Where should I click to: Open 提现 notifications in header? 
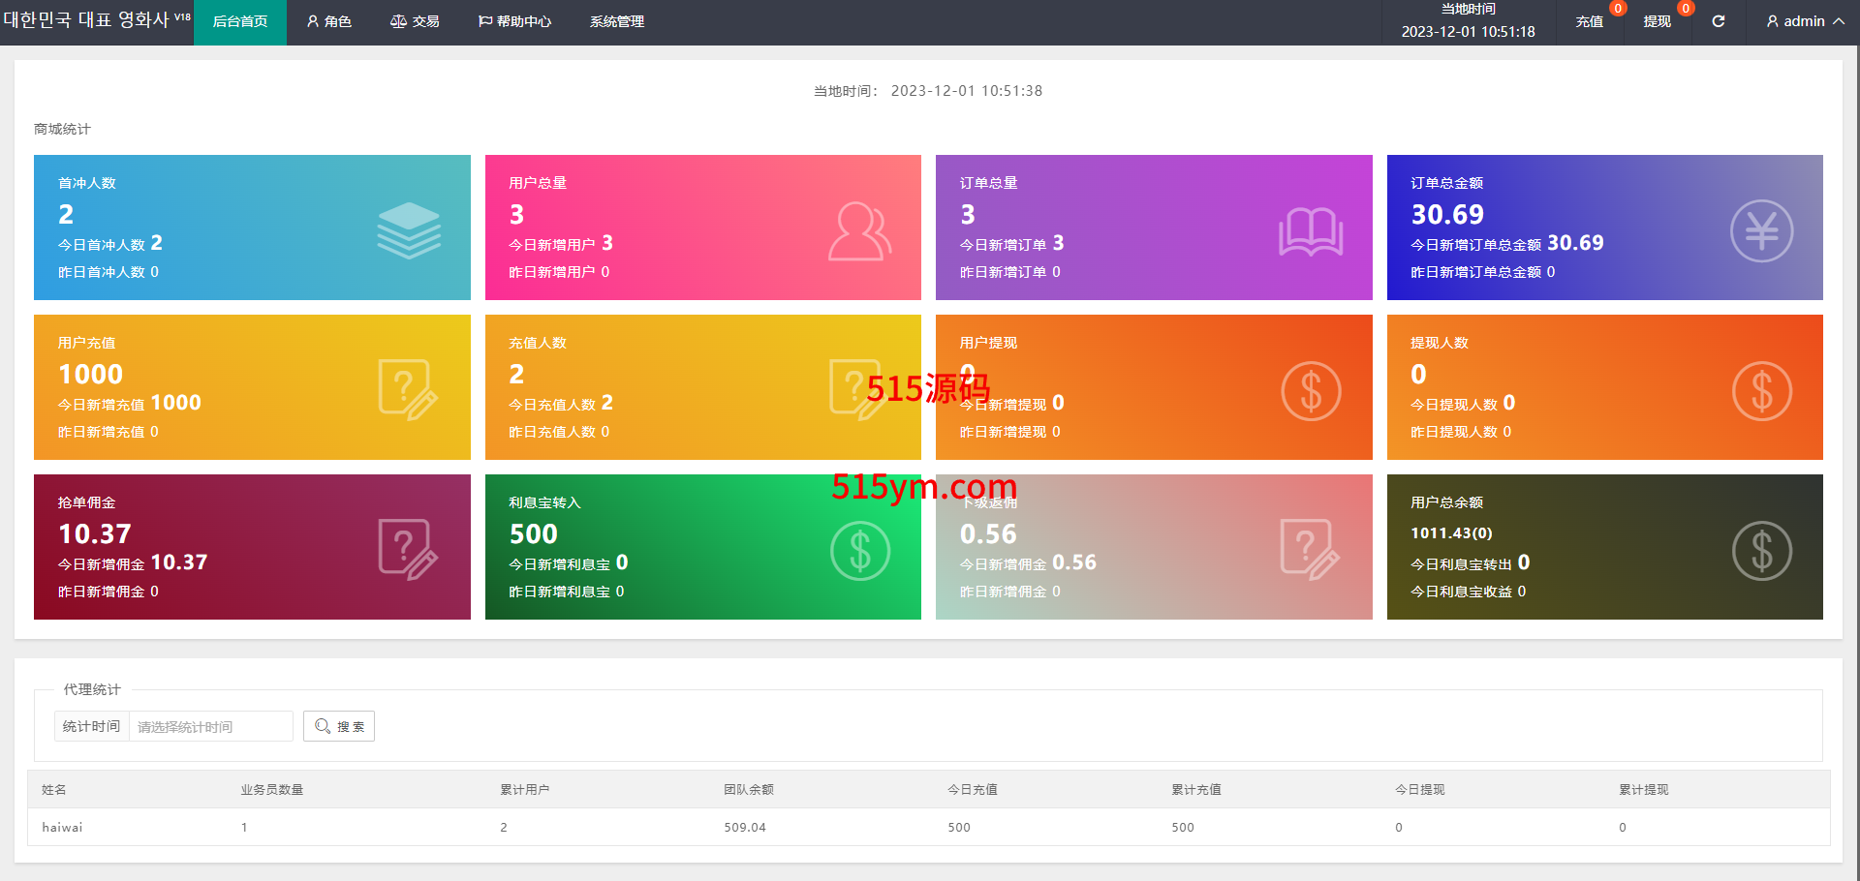coord(1657,21)
